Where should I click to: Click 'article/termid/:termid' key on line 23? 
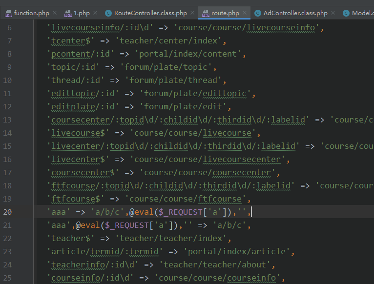(x=104, y=252)
